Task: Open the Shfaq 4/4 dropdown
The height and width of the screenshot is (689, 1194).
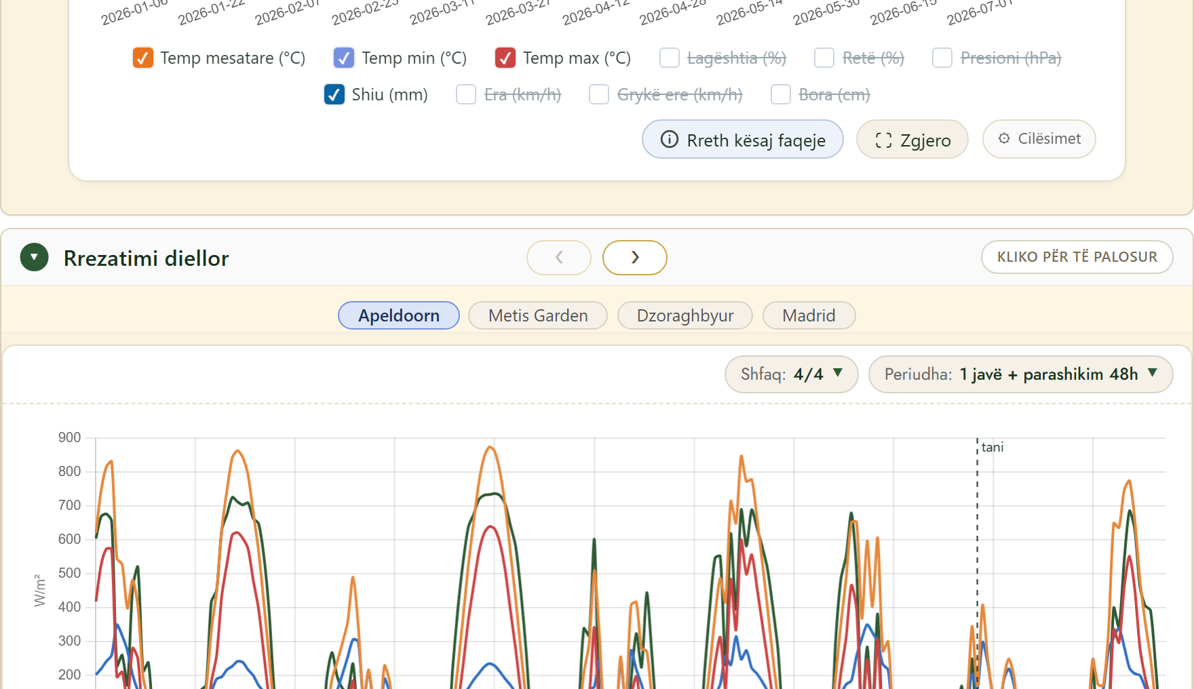Action: [x=792, y=374]
